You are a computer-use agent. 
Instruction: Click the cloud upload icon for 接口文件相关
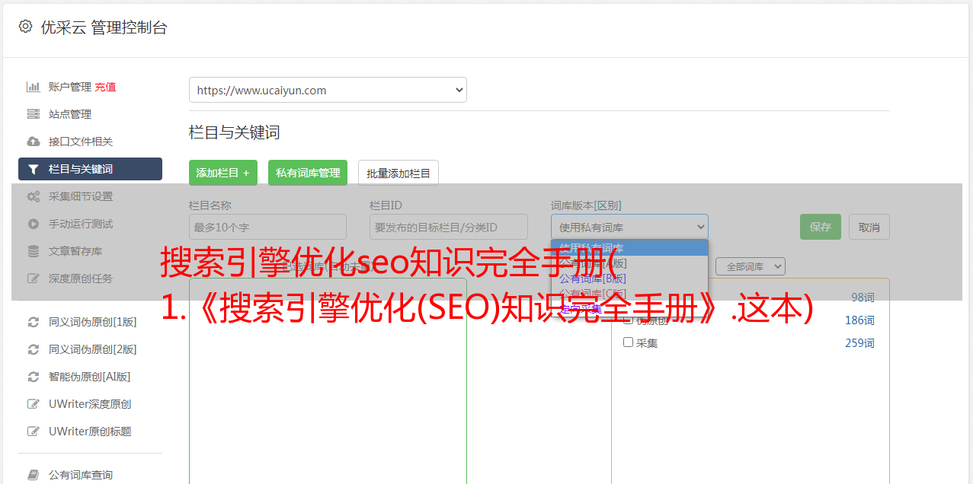(34, 142)
